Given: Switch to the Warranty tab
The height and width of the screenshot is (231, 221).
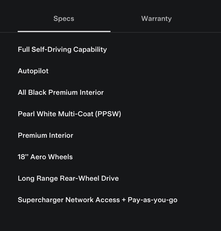Looking at the screenshot, I should pyautogui.click(x=156, y=19).
